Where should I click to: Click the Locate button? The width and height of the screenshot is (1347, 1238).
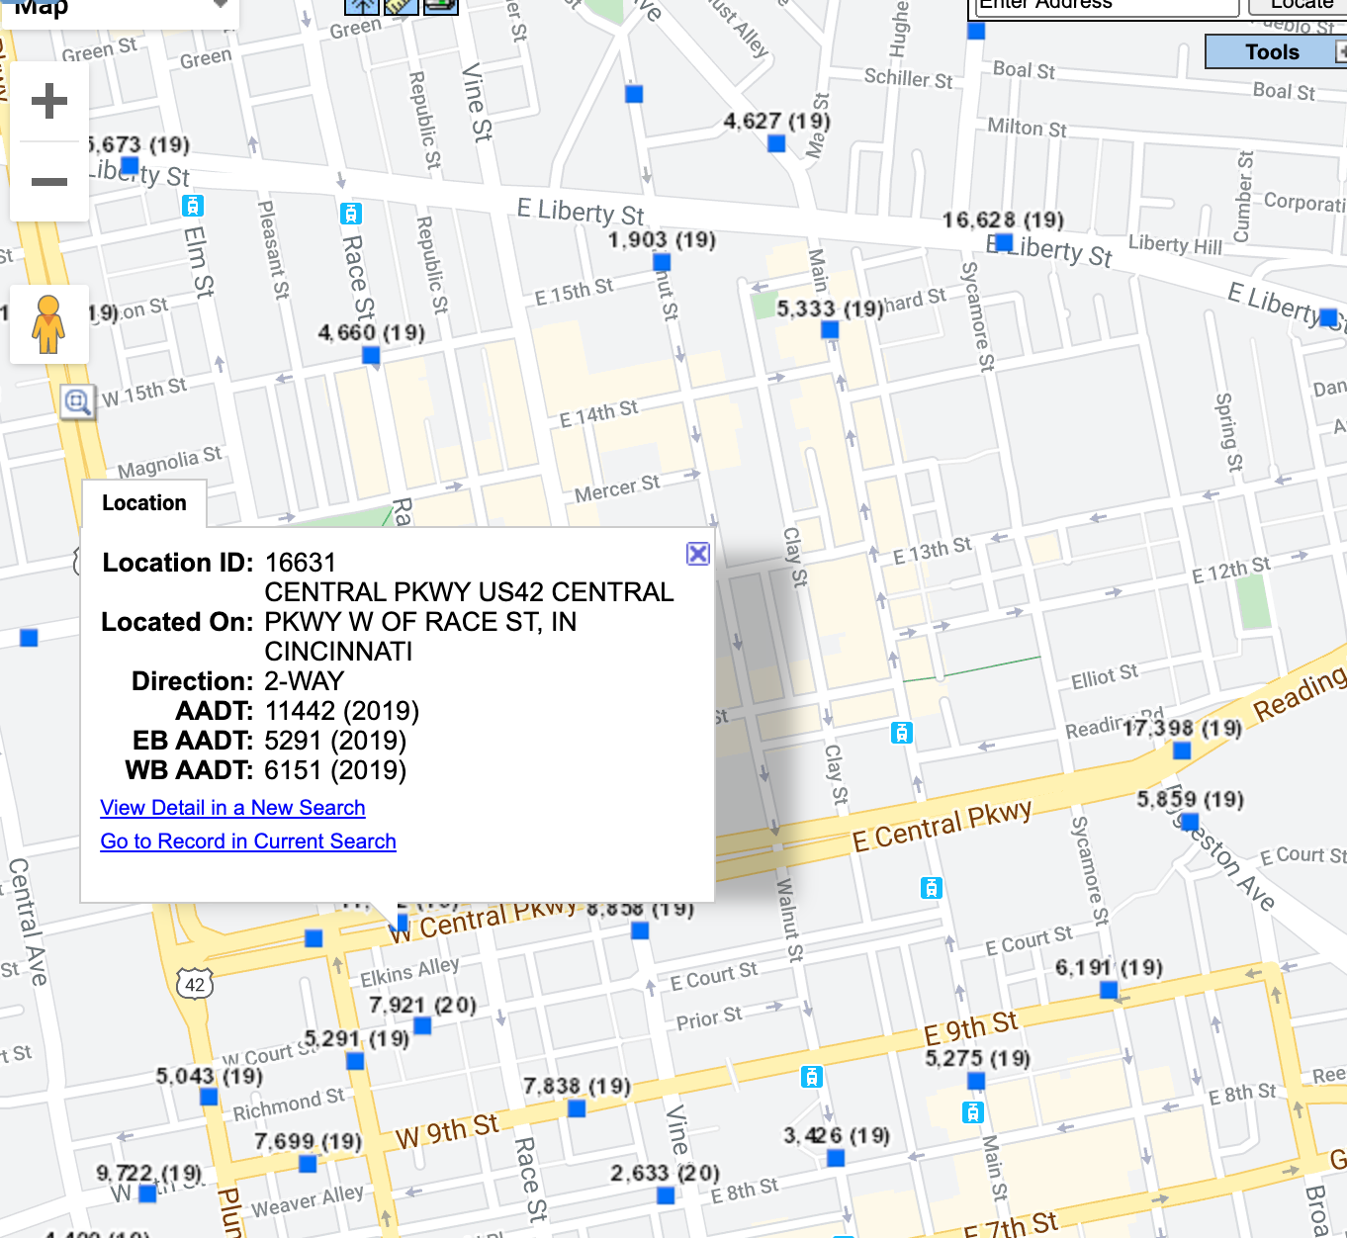pyautogui.click(x=1298, y=6)
